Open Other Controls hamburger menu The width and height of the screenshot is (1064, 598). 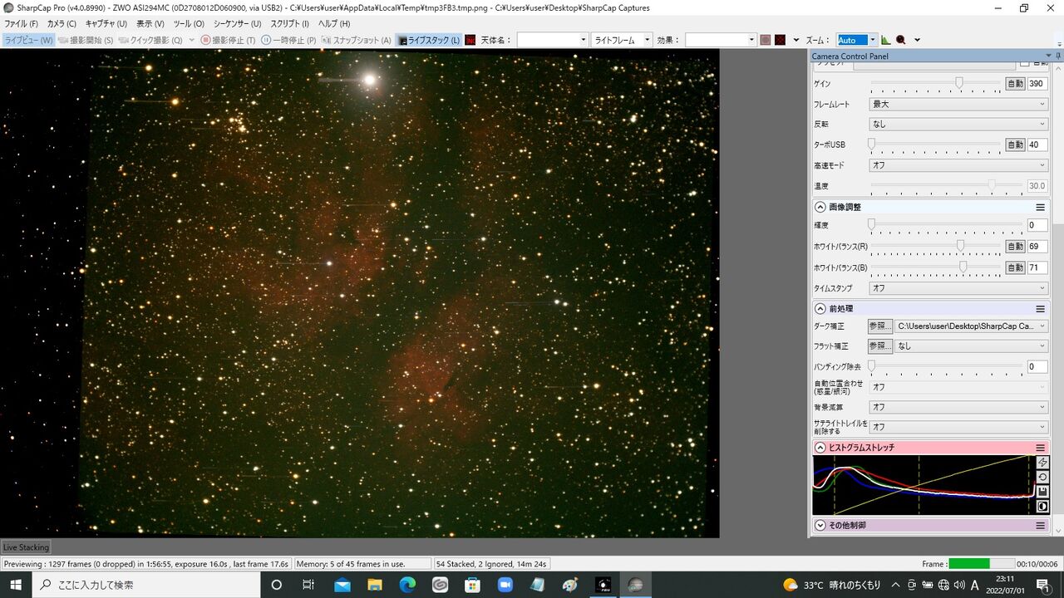click(1040, 525)
